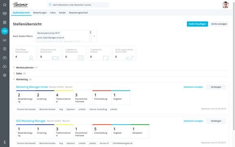Open the Überfällige Bewerbungen card
Viewport: 235px width, 147px height.
(24, 53)
